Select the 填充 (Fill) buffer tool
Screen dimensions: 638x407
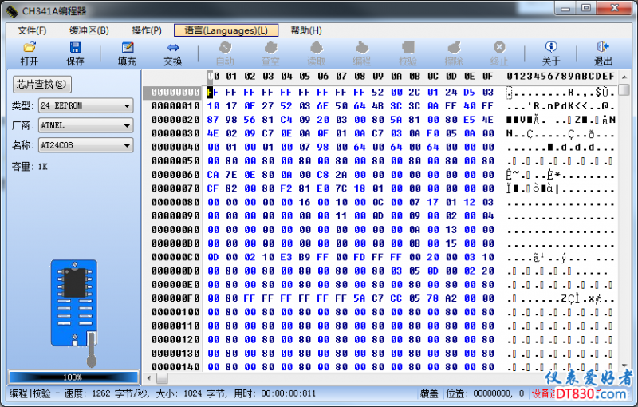(127, 53)
